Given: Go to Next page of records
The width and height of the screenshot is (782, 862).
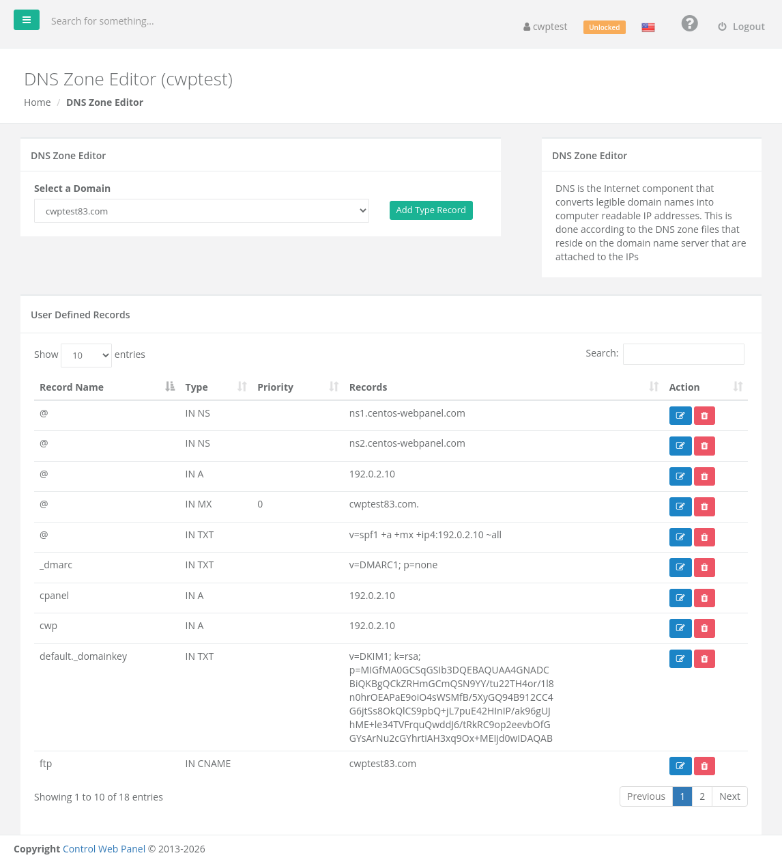Looking at the screenshot, I should (730, 796).
